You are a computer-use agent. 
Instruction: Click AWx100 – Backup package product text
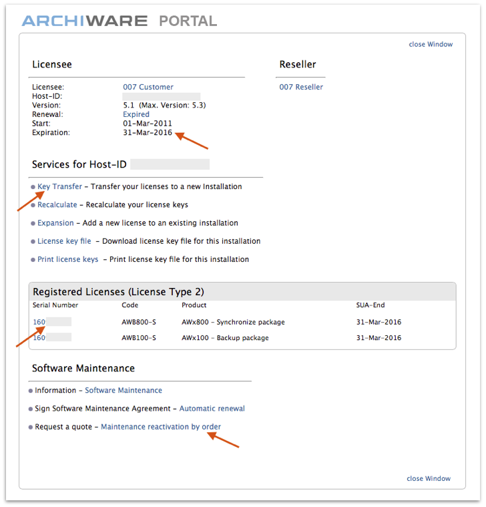225,337
